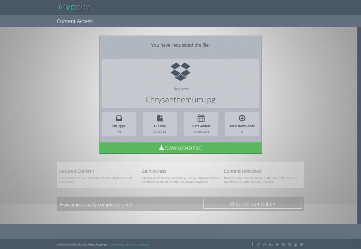Click the large Dropbox logo icon
Screen dimensions: 361x249
(x=180, y=71)
